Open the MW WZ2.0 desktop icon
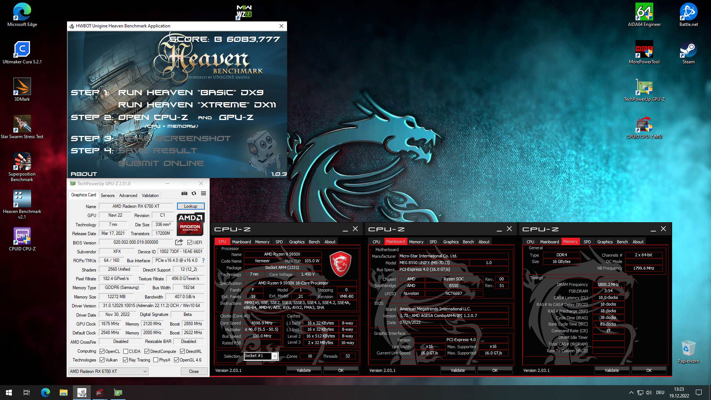The image size is (711, 400). [244, 12]
